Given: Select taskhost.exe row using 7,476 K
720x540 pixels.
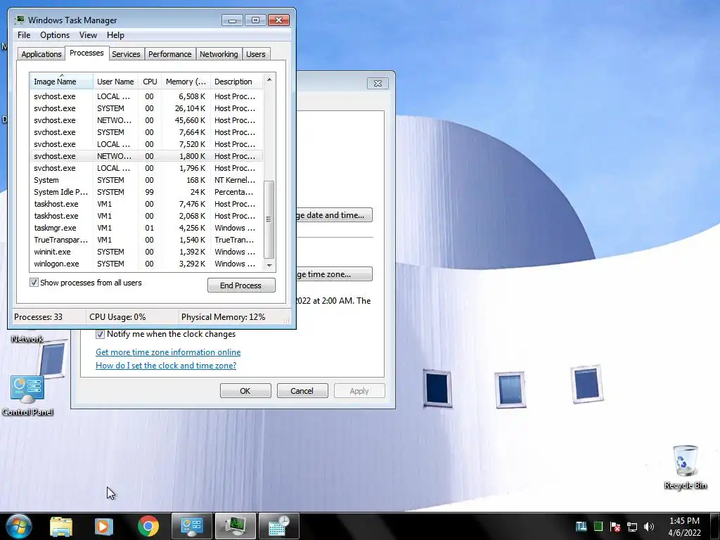Looking at the screenshot, I should coord(146,204).
